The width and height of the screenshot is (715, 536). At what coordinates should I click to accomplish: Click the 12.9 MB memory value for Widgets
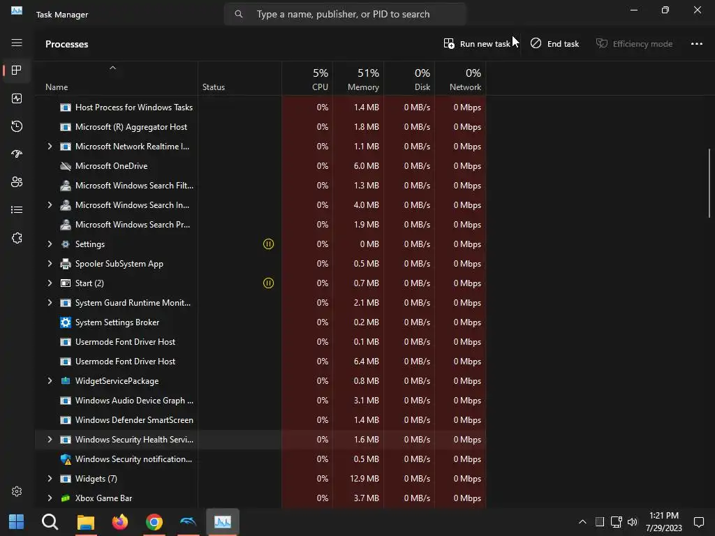click(x=364, y=479)
